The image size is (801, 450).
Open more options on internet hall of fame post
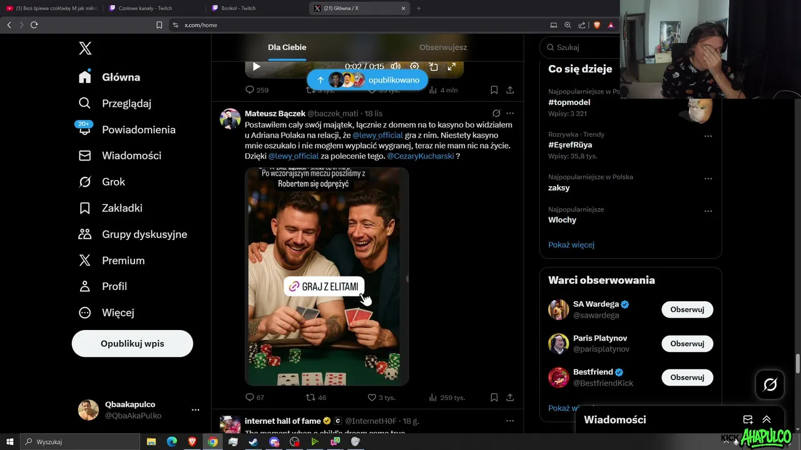510,421
